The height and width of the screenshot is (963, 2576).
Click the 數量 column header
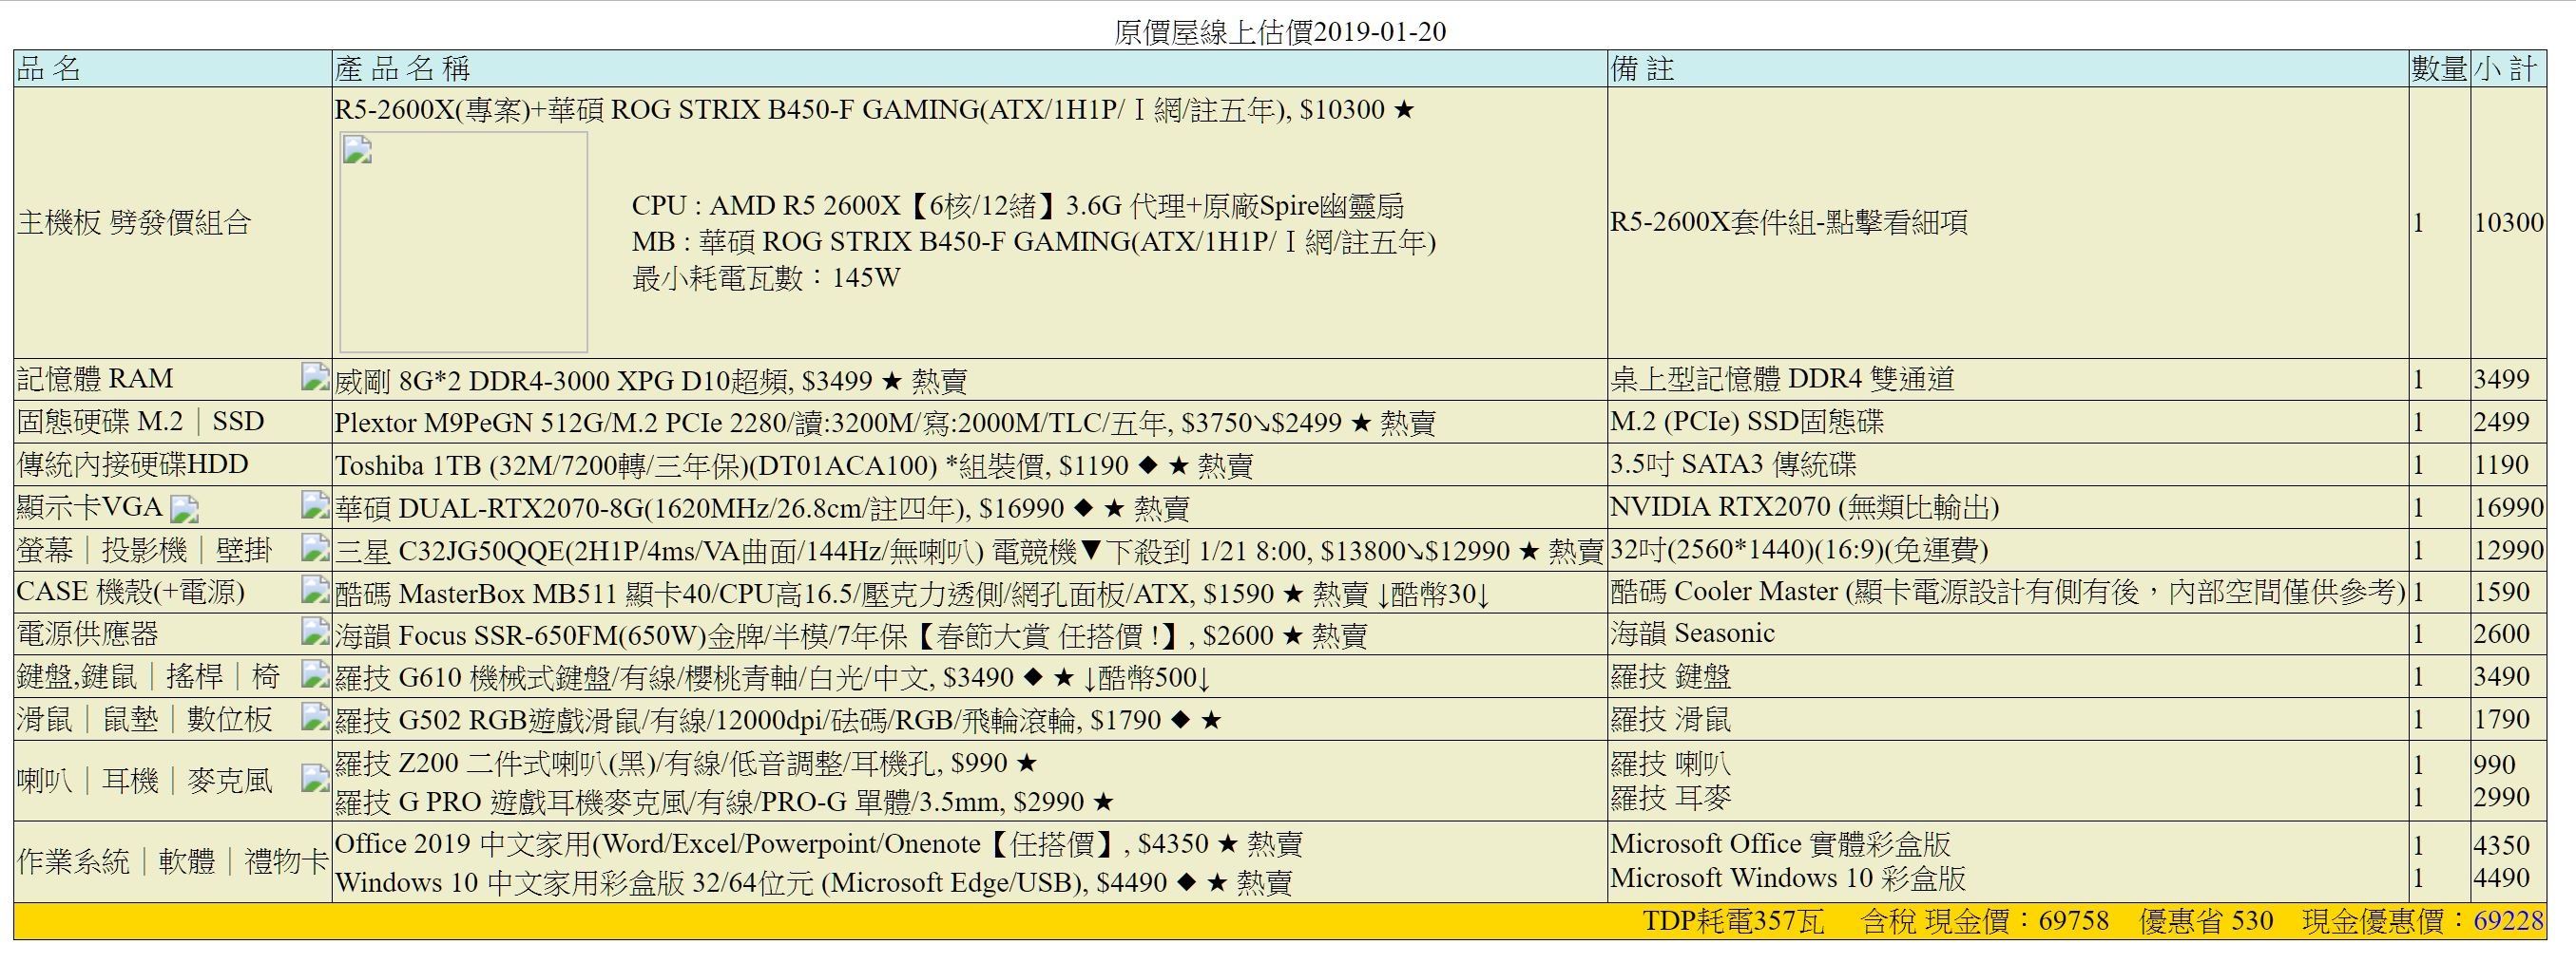[x=2439, y=68]
